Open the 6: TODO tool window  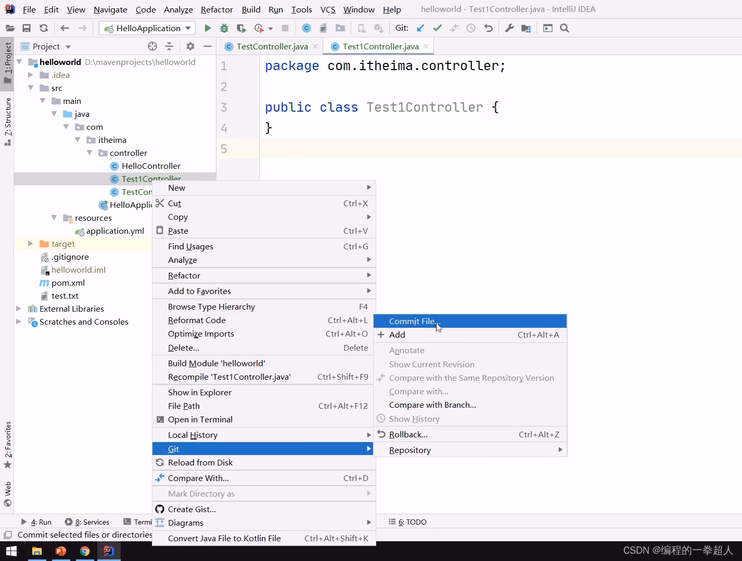pyautogui.click(x=408, y=522)
